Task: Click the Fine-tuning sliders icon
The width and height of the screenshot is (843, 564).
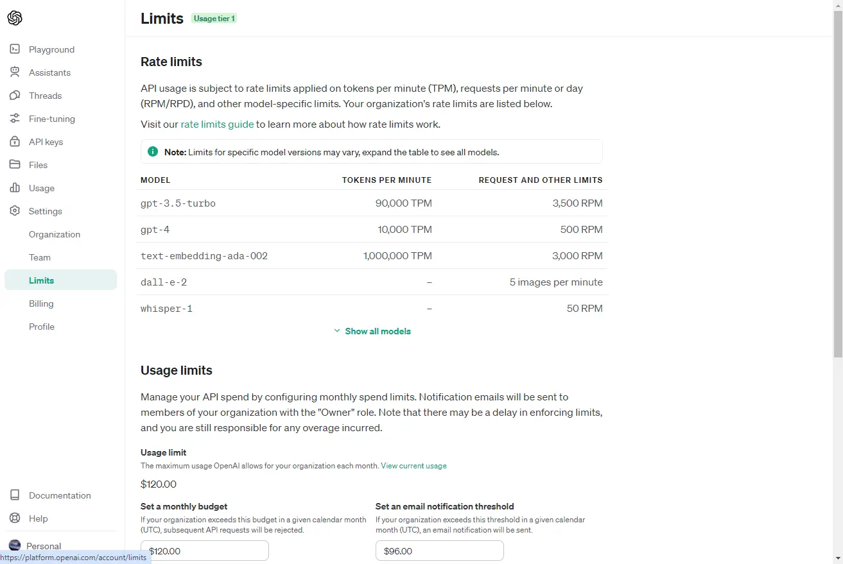Action: point(15,119)
